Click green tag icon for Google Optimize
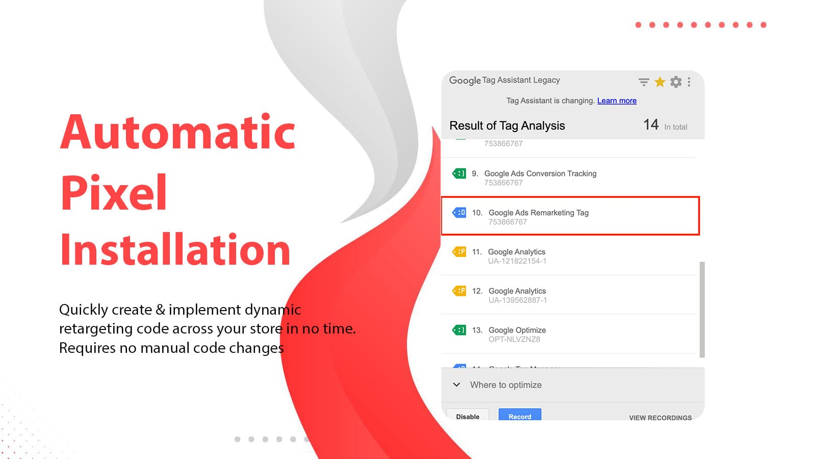Screen dimensions: 816x459 (459, 330)
